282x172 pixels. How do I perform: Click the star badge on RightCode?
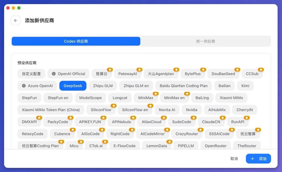coord(132,130)
